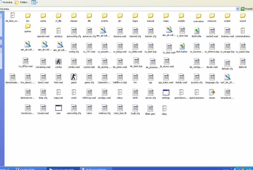
Task: Open the sound folder
Action: coord(242,15)
